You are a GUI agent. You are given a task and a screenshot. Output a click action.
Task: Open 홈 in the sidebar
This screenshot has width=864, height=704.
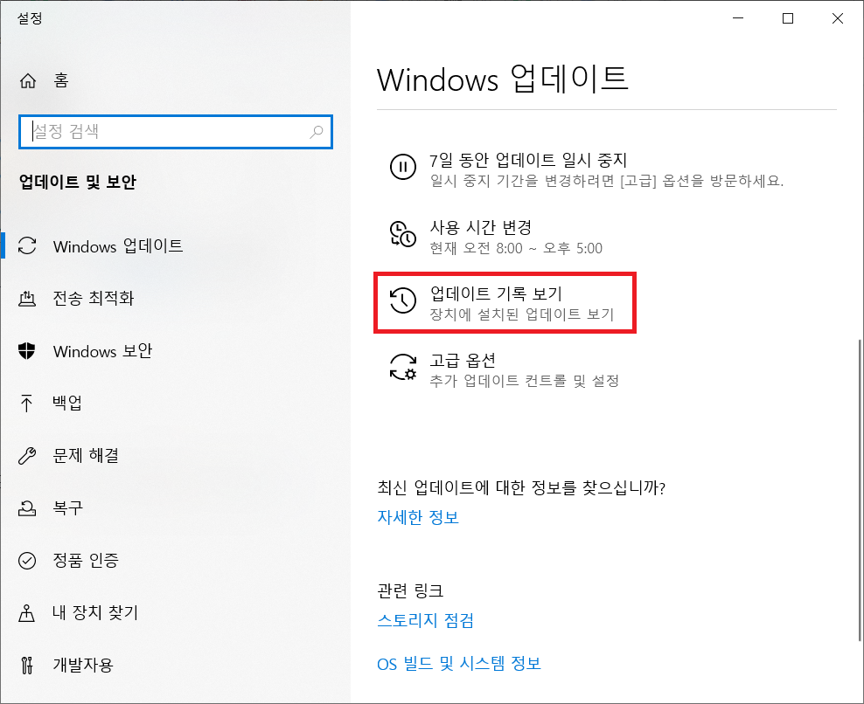175,81
